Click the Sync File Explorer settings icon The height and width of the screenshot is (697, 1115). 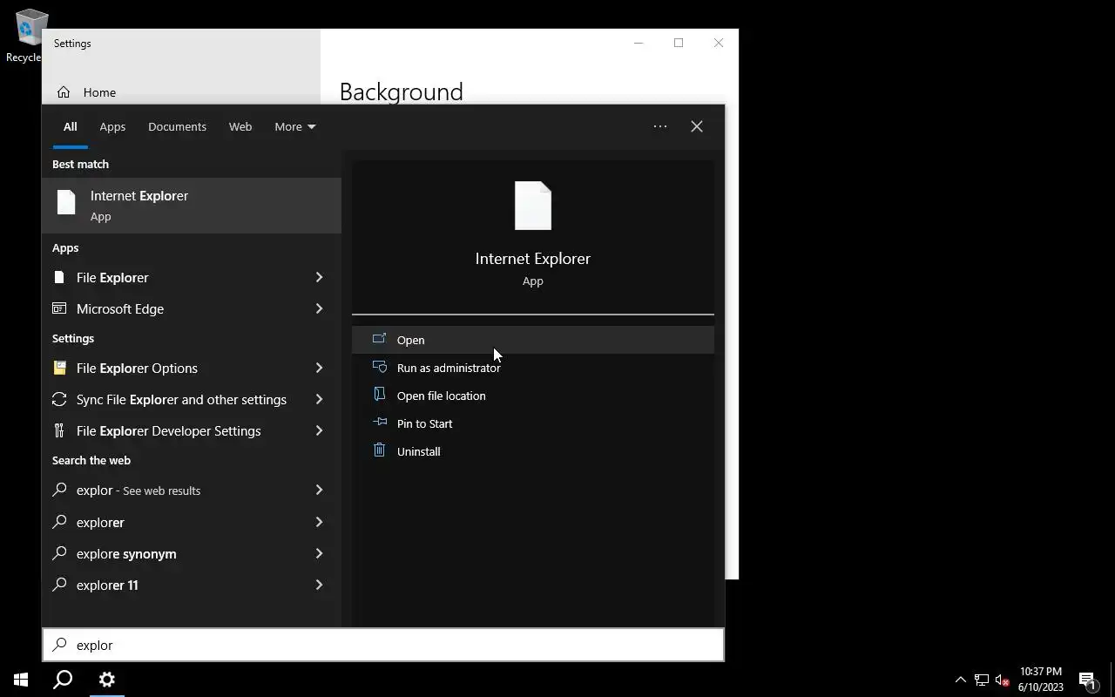(x=59, y=399)
